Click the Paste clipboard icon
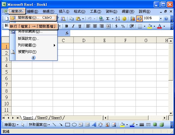 [78, 19]
